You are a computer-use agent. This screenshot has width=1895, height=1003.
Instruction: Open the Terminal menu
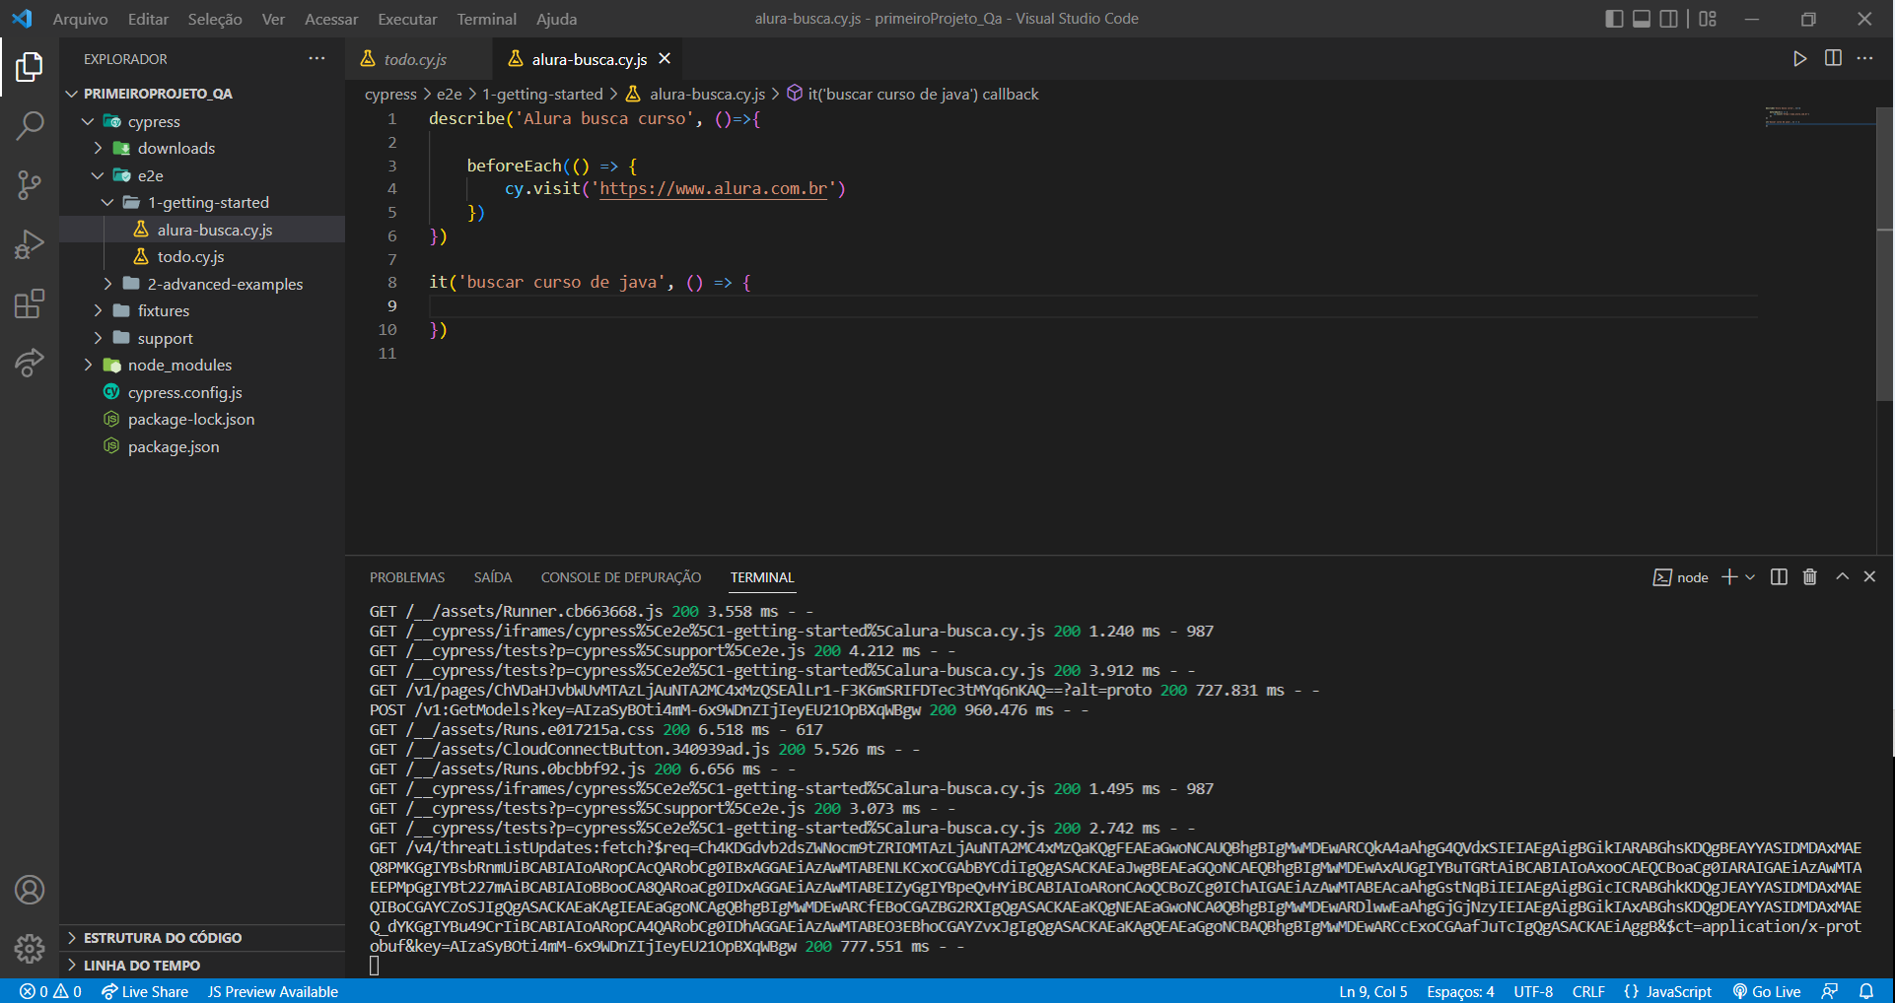click(486, 19)
